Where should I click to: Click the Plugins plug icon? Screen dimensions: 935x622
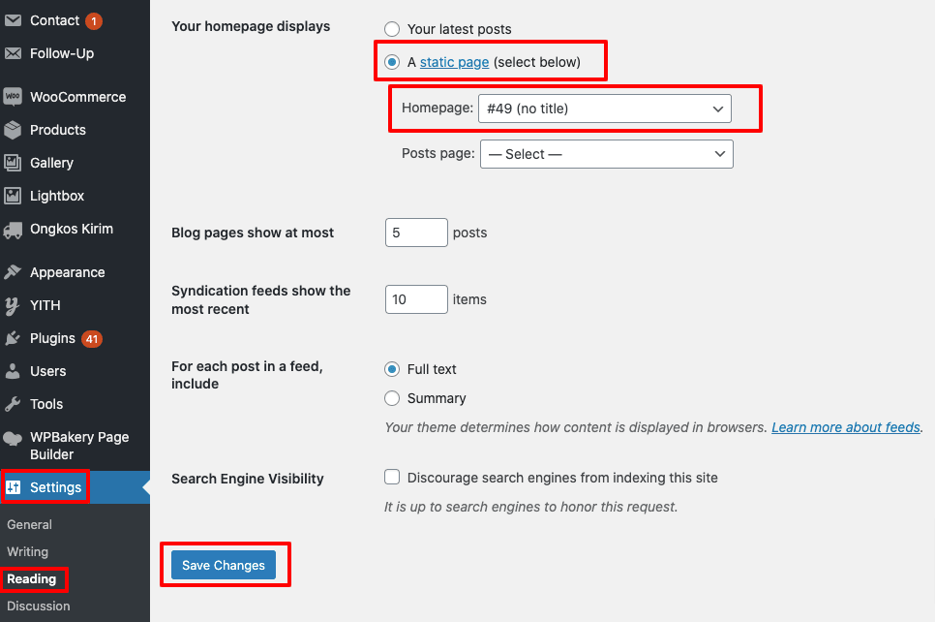(13, 338)
